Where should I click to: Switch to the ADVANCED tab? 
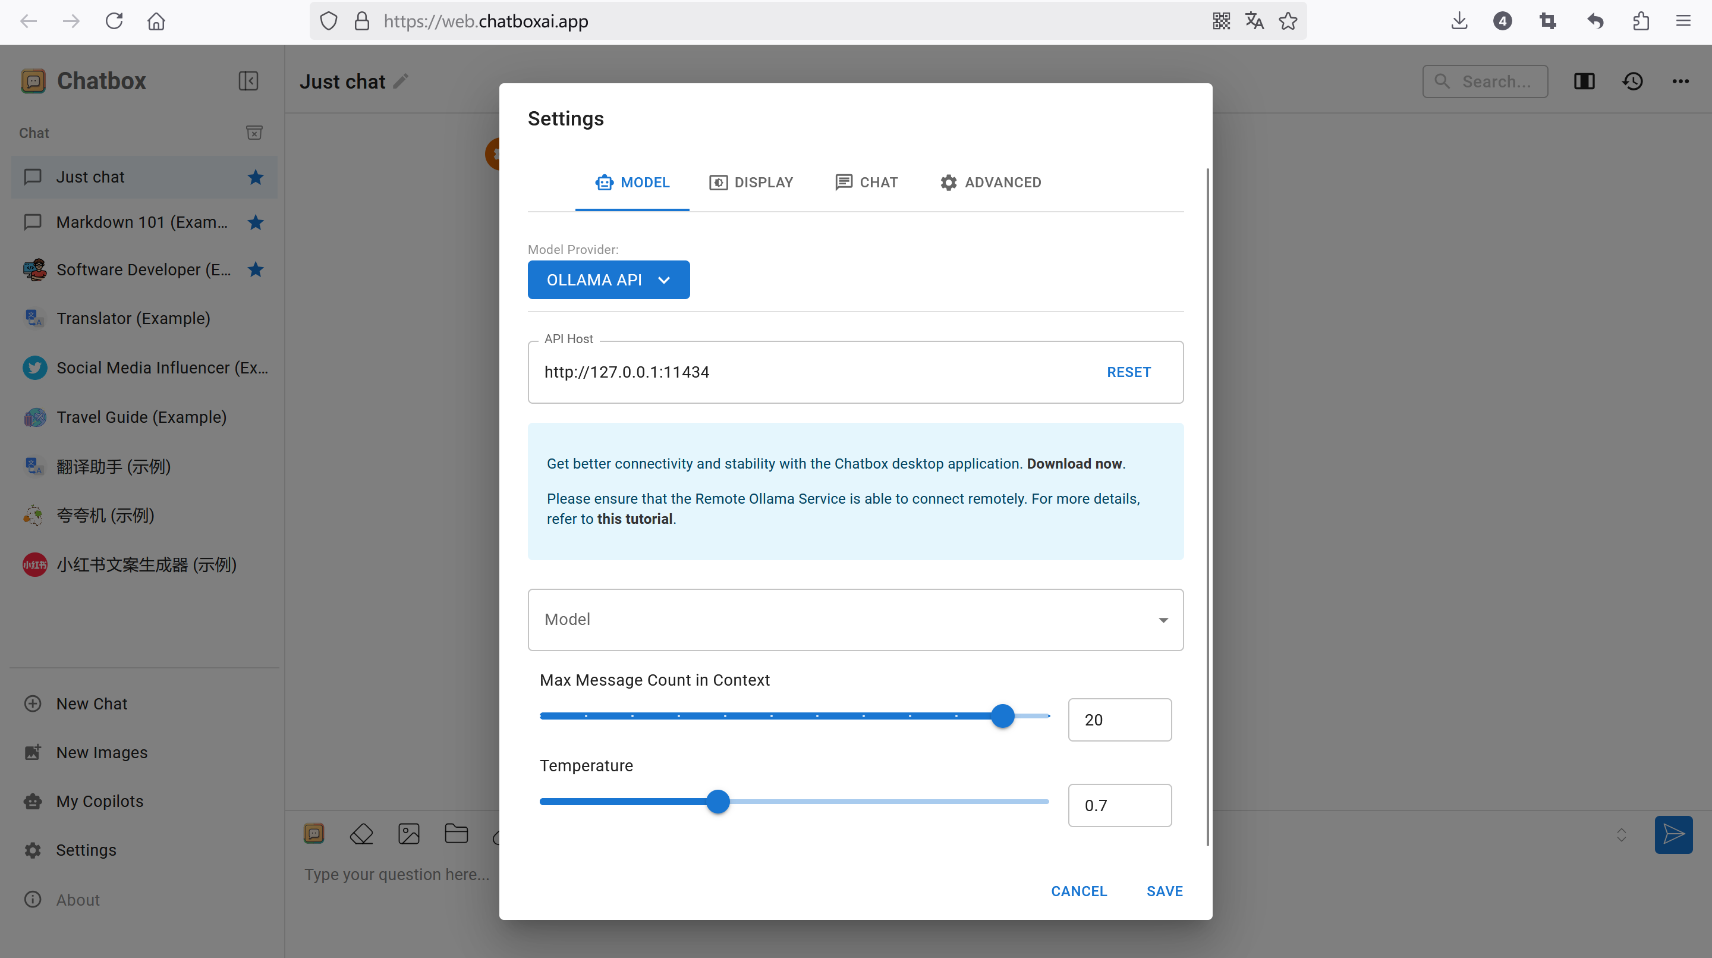[990, 182]
